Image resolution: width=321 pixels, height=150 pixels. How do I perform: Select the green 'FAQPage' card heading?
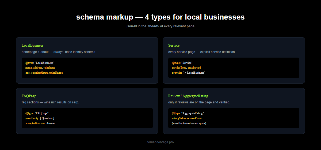click(x=29, y=96)
